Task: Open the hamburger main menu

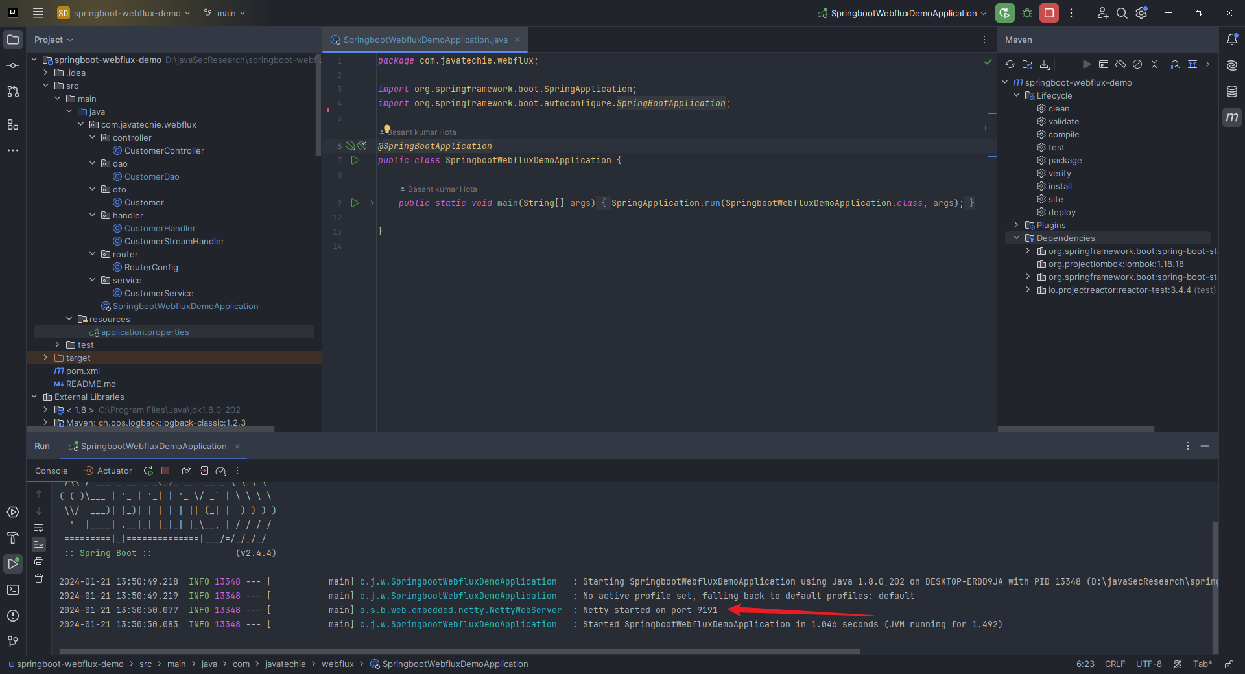Action: (38, 13)
